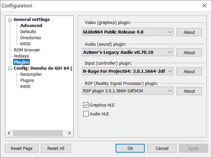Click About for GLideN64 video plugin

pyautogui.click(x=189, y=32)
